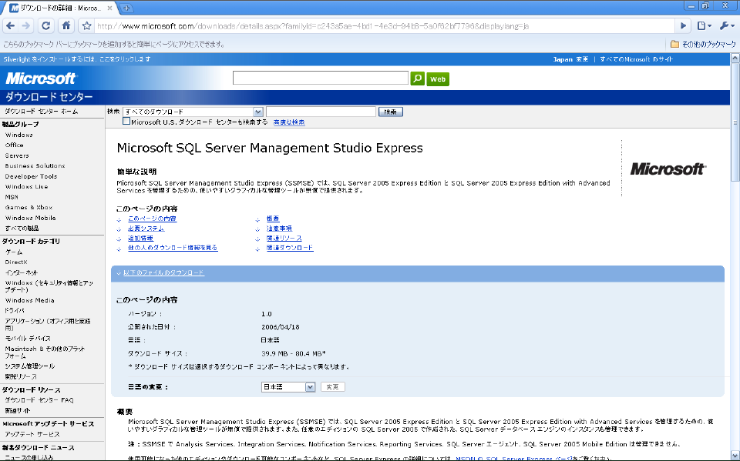Select Windows Media download category
The height and width of the screenshot is (461, 740).
tap(30, 300)
